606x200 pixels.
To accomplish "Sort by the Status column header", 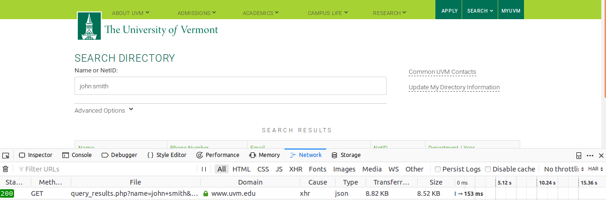I will 15,182.
